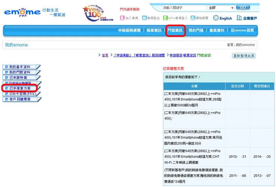Open the 帳單資訊 menu item
Image resolution: width=276 pixels, height=187 pixels.
[x=154, y=31]
